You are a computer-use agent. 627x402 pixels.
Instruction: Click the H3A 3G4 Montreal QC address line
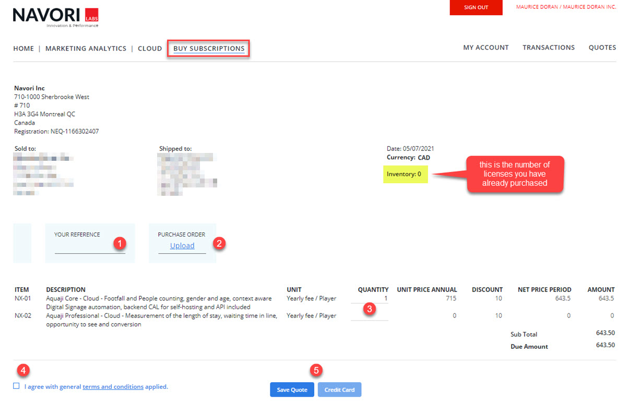(x=45, y=114)
